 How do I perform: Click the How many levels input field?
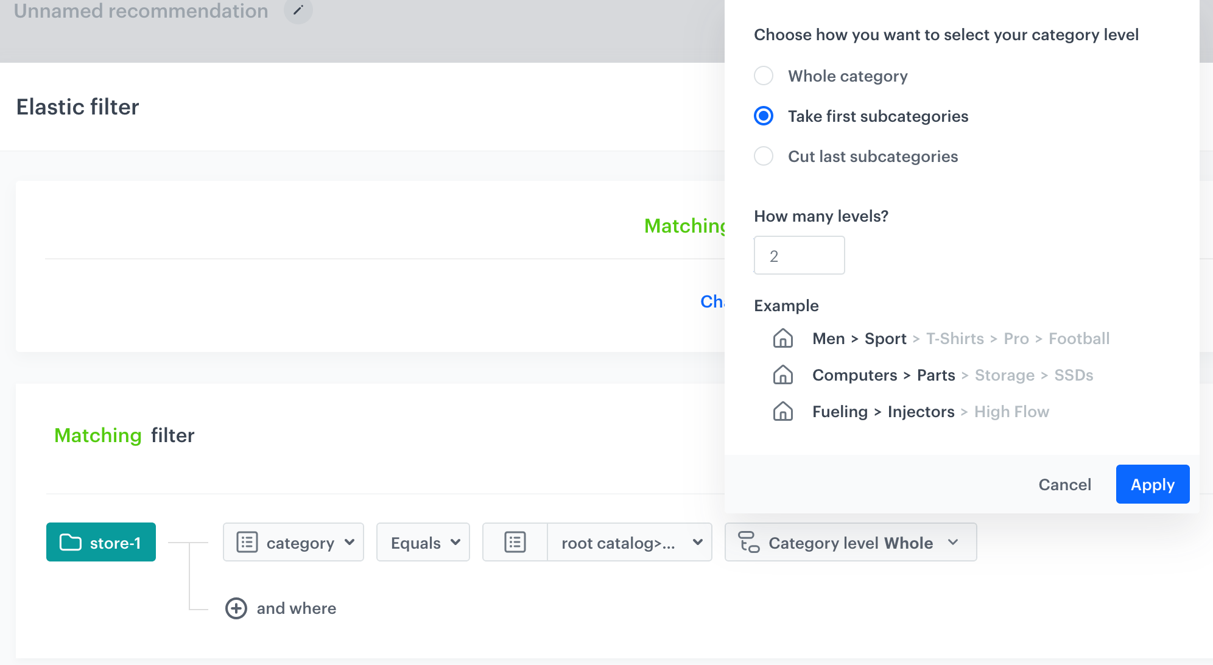pyautogui.click(x=799, y=255)
